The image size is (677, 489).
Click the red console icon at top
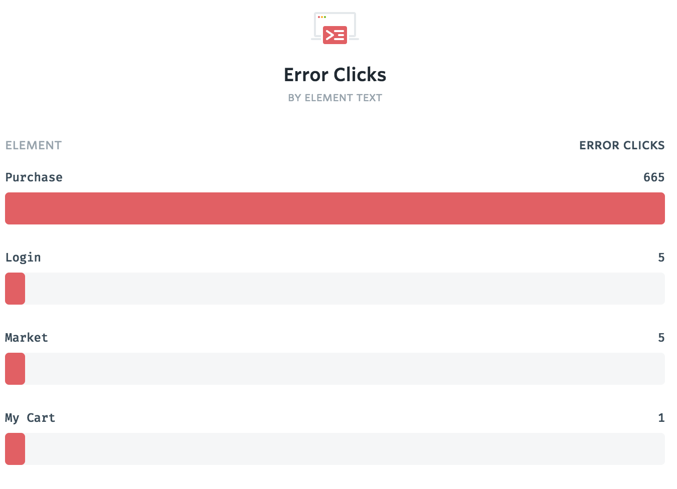click(335, 28)
